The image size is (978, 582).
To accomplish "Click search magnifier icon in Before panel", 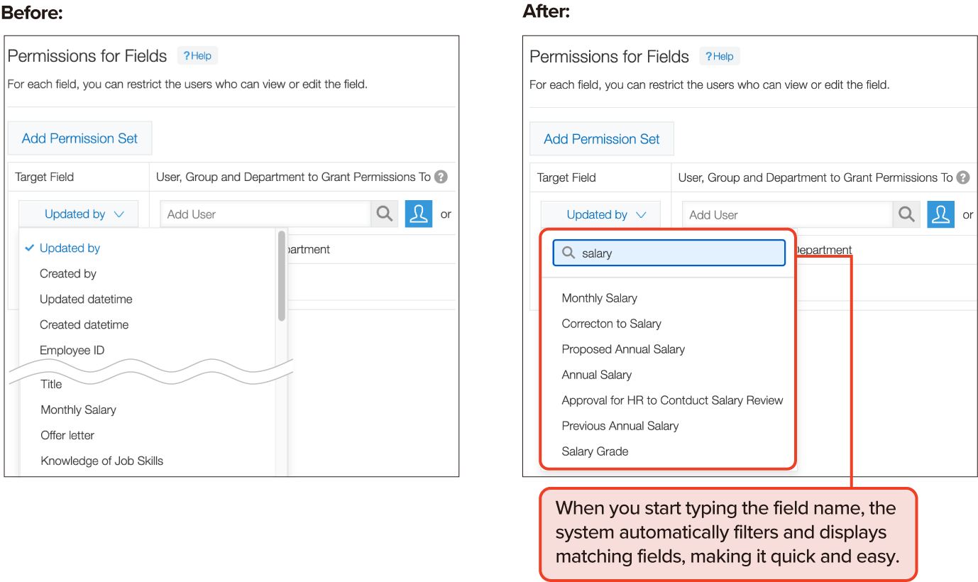I will (385, 214).
